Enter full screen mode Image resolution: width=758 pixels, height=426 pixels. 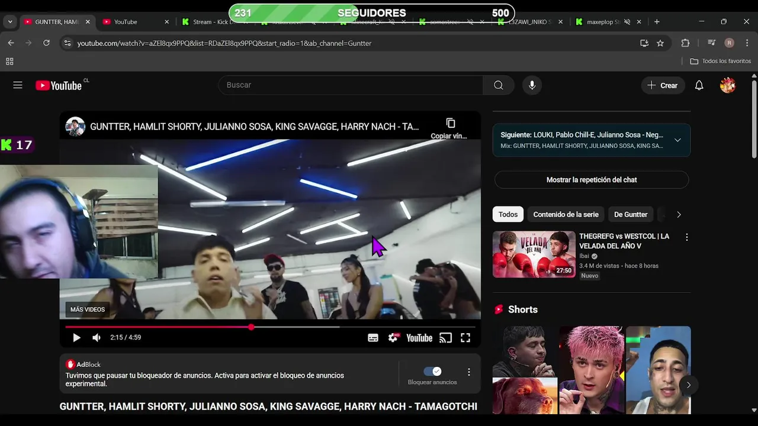coord(465,338)
